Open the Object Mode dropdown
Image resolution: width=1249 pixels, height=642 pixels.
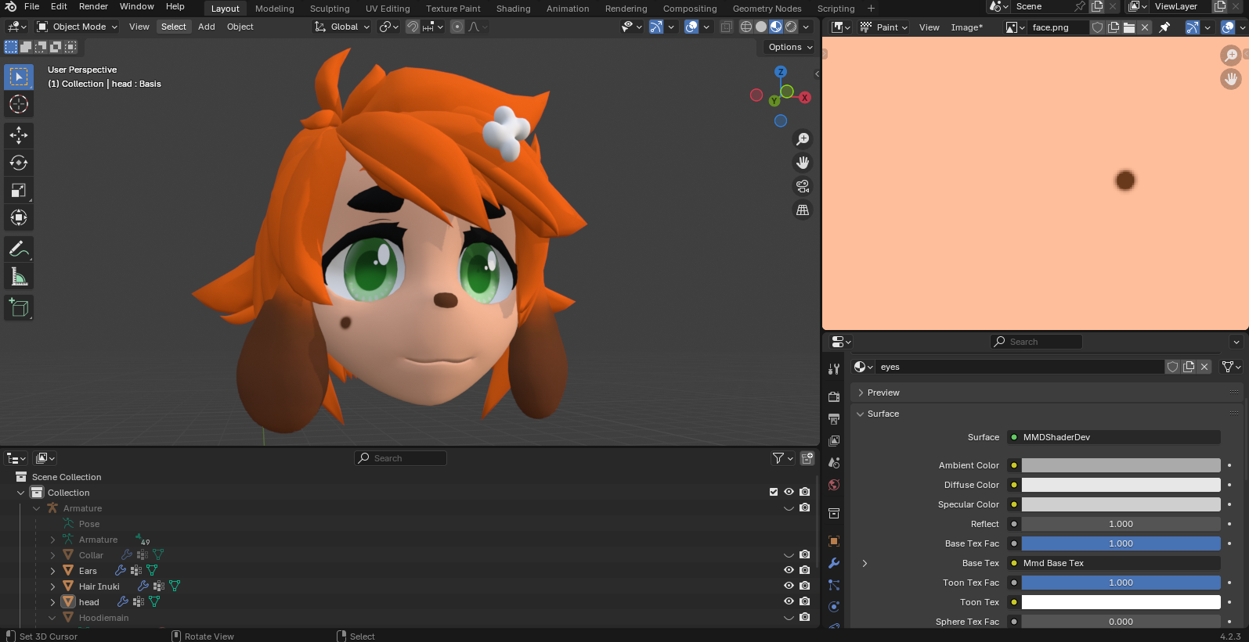(x=78, y=27)
